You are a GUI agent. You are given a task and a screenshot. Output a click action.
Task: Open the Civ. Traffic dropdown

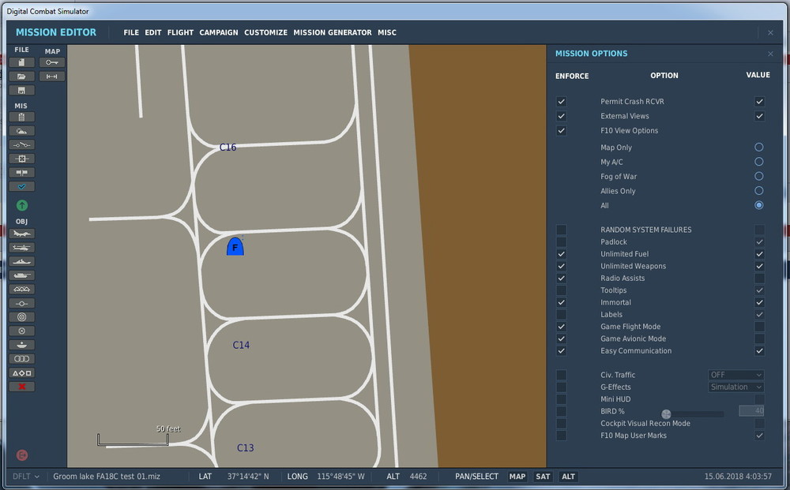(736, 375)
